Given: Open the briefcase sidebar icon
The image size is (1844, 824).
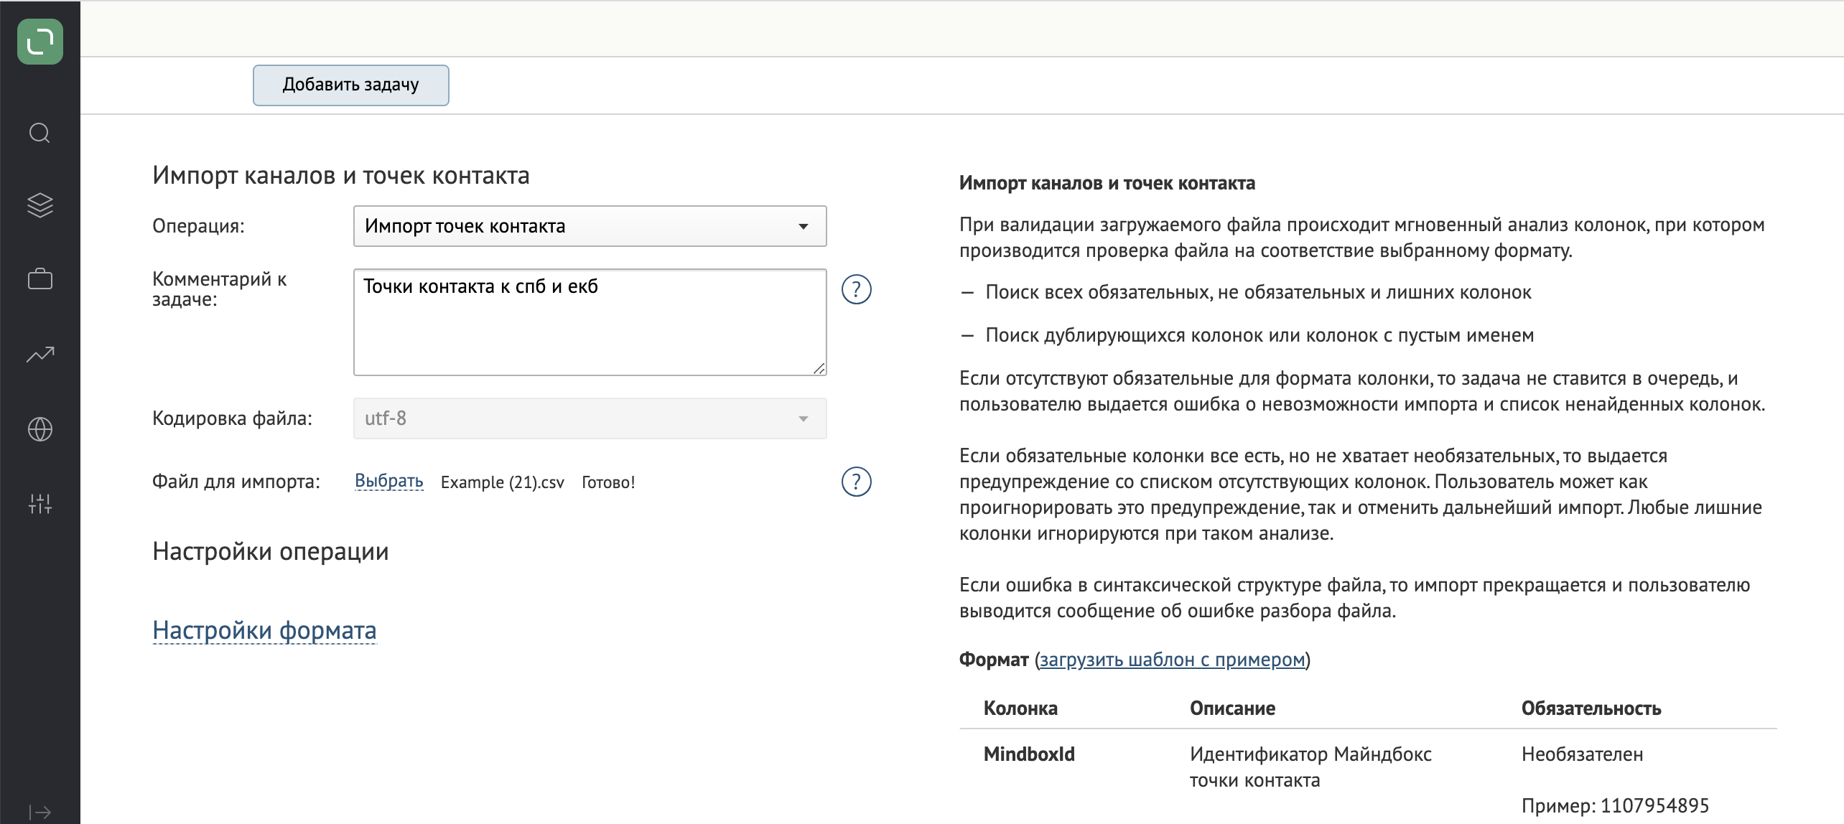Looking at the screenshot, I should [x=40, y=278].
